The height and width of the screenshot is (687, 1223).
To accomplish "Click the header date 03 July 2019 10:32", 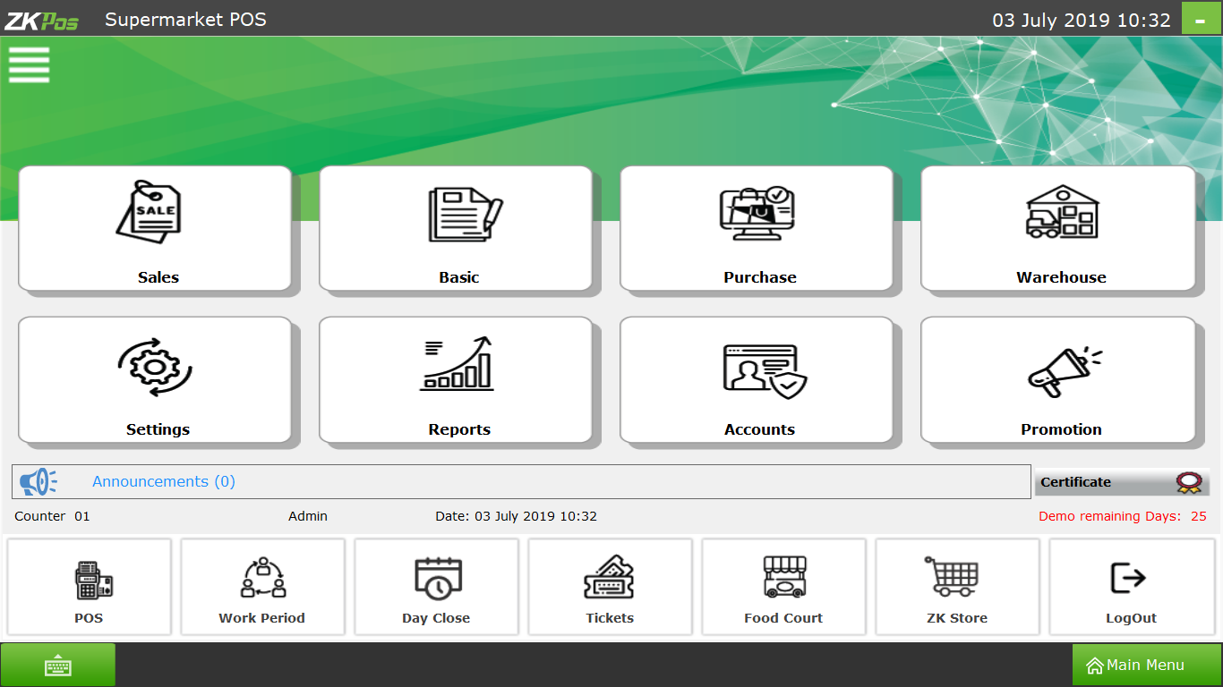I will 1082,20.
